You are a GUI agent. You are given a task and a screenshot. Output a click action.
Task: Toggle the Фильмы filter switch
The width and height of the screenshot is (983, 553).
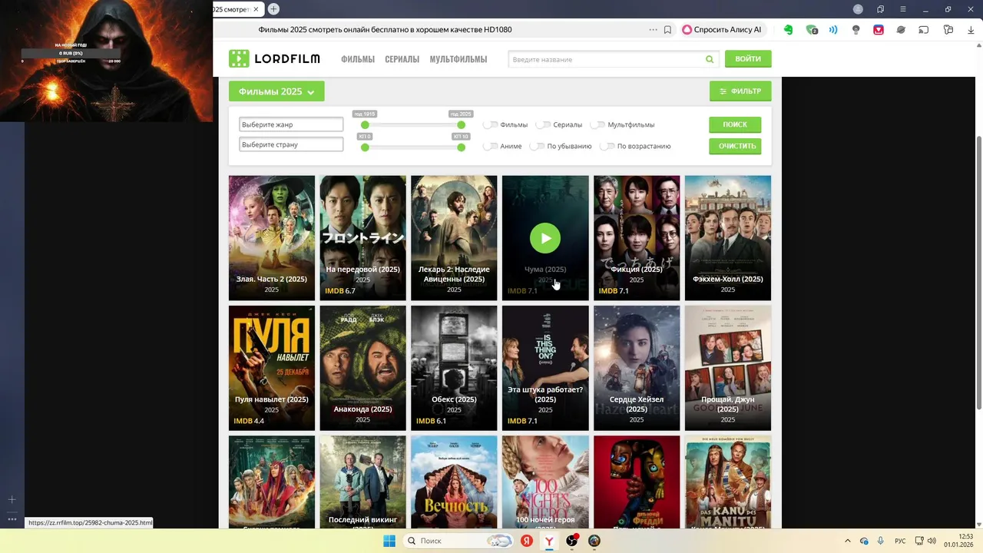[x=490, y=124]
